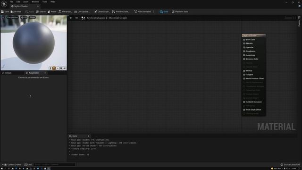
Task: Open the Show dropdown in preview viewport
Action: (x=32, y=17)
